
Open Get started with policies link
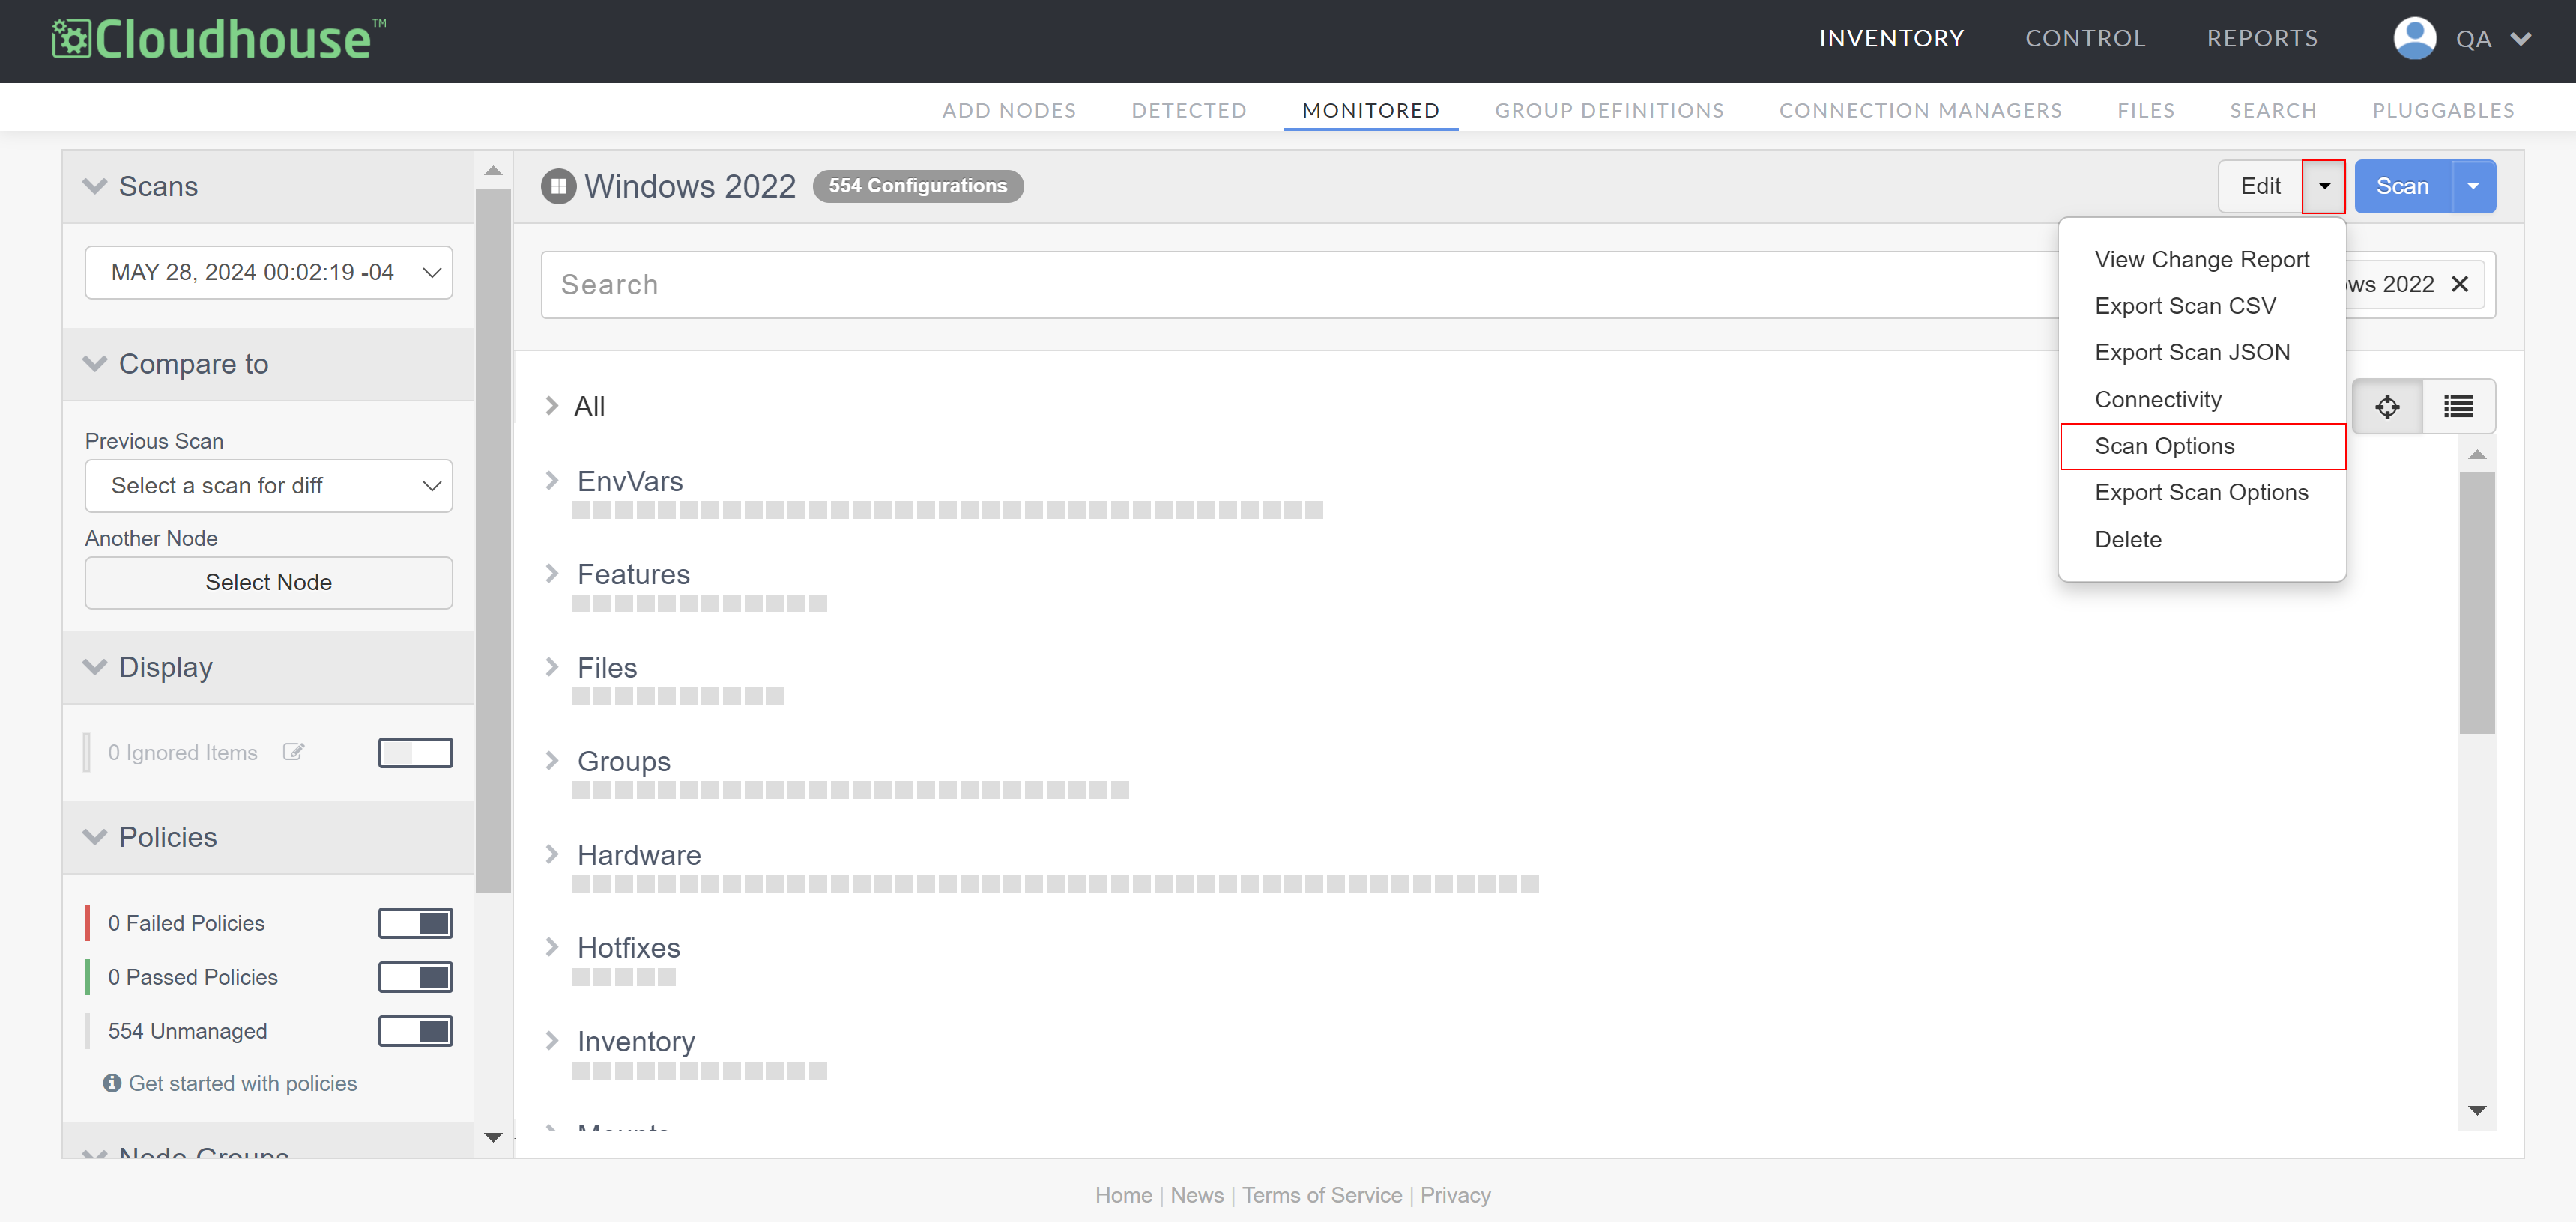242,1083
